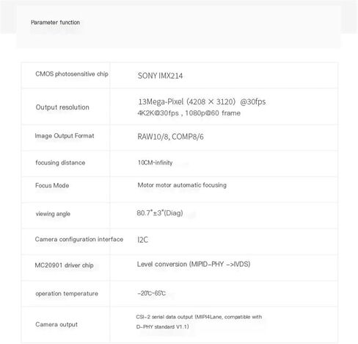Select the CMOS photosensitive chip label
This screenshot has height=344, width=358.
pos(72,74)
